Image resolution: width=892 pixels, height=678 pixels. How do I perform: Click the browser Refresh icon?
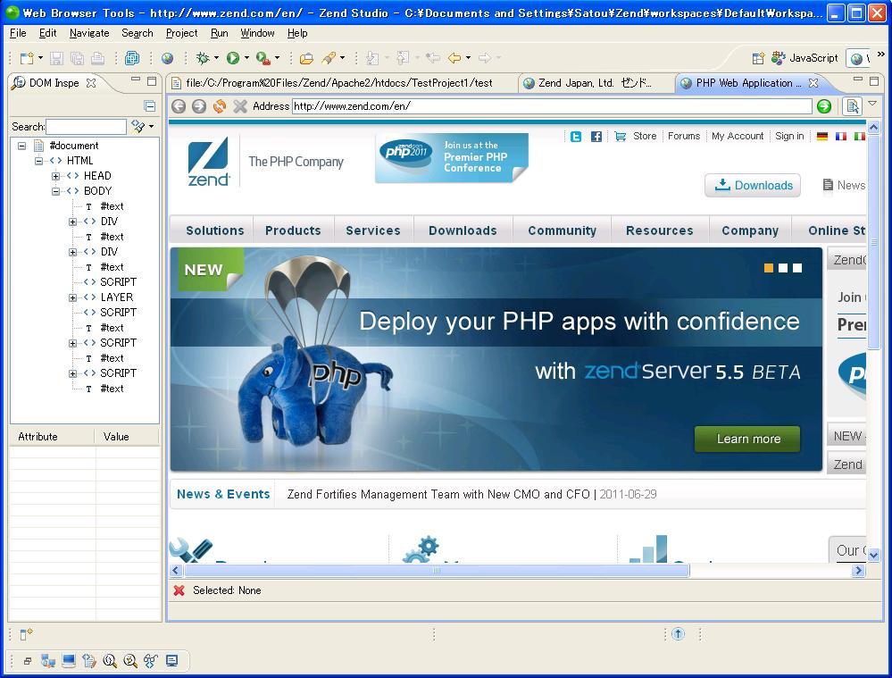219,106
